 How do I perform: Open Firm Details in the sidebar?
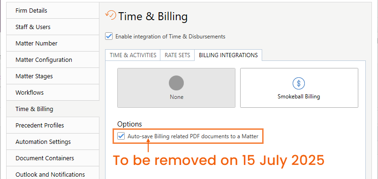point(53,11)
